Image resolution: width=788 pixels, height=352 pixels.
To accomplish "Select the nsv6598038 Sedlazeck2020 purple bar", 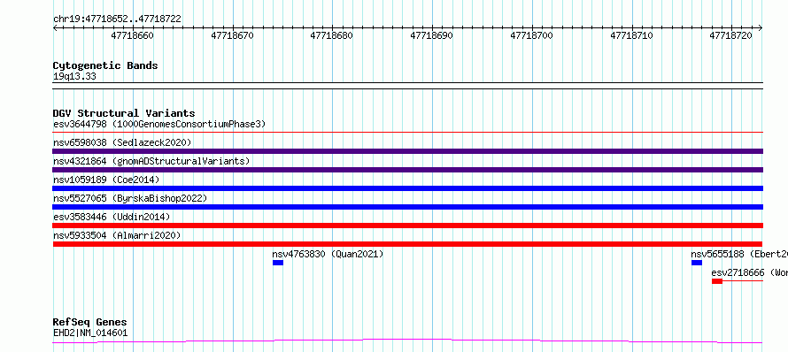I will click(407, 151).
